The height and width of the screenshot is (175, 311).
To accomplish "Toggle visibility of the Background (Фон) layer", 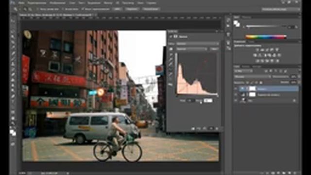I will [x=236, y=101].
